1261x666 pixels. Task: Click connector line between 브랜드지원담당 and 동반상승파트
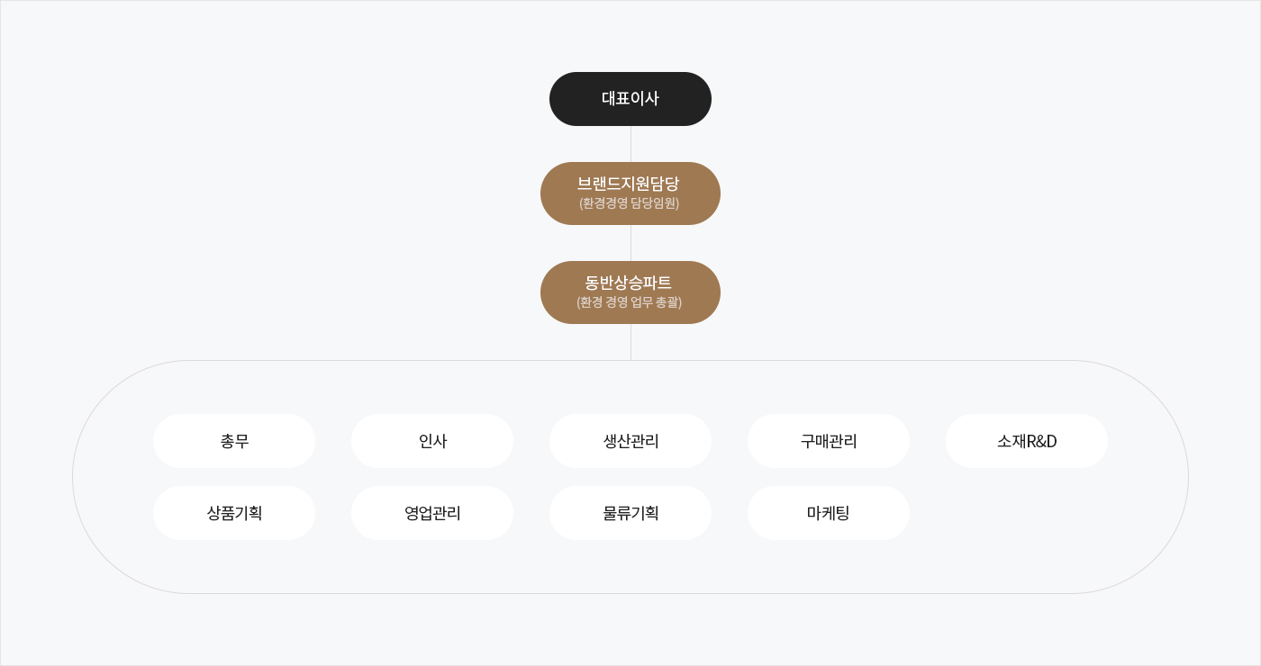tap(630, 243)
